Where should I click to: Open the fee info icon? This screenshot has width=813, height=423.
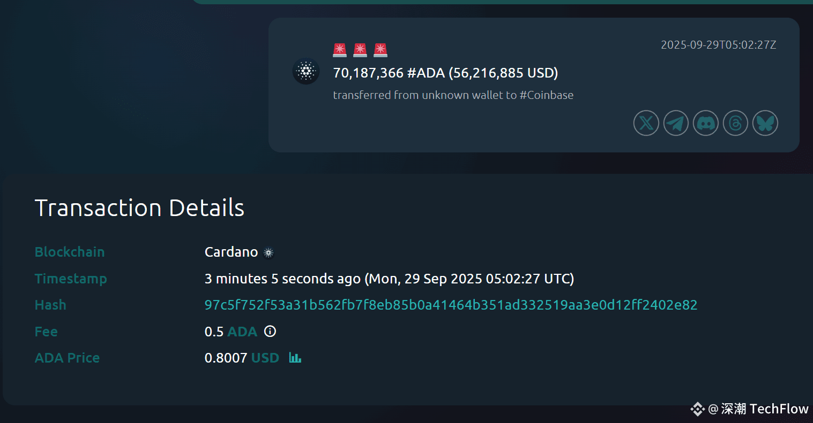[270, 332]
